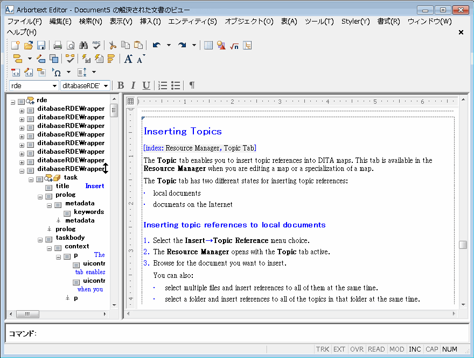Viewport: 474px width, 358px height.
Task: Open the エンティティ(S) menu
Action: (192, 22)
